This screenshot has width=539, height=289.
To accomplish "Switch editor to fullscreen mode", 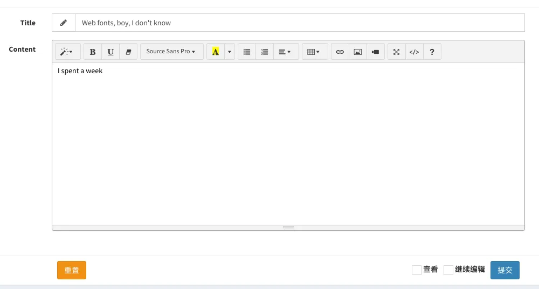I will click(x=397, y=52).
